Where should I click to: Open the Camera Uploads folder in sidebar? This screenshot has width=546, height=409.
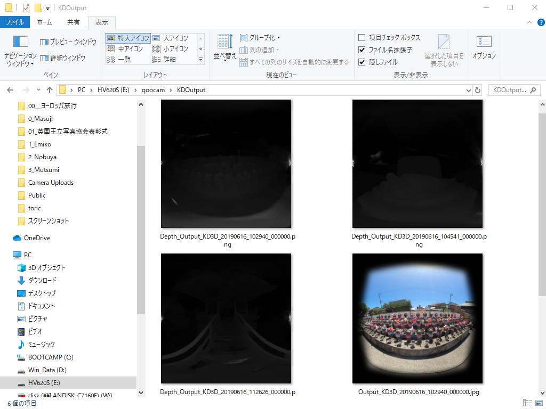46,183
